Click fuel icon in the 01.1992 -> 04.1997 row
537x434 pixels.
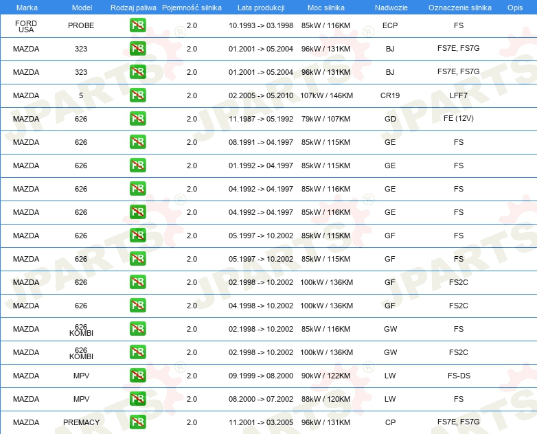[137, 165]
